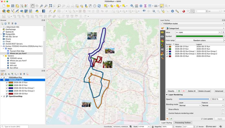Filter the legend in Layers panel toolbar
This screenshot has width=225, height=128.
click(x=12, y=74)
